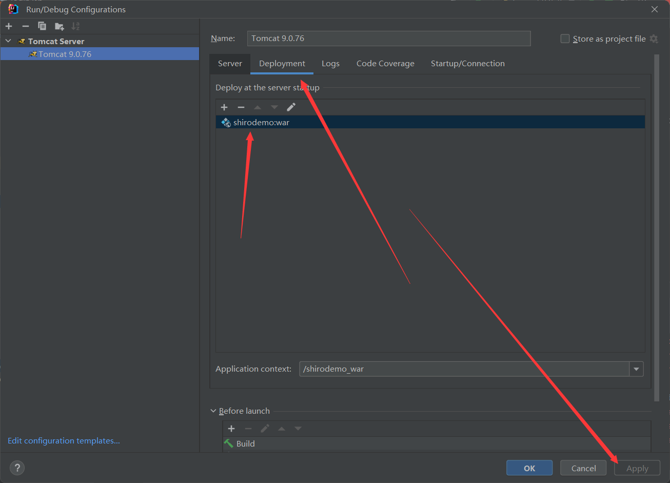This screenshot has width=670, height=483.
Task: Click the move into new folder icon
Action: click(60, 26)
